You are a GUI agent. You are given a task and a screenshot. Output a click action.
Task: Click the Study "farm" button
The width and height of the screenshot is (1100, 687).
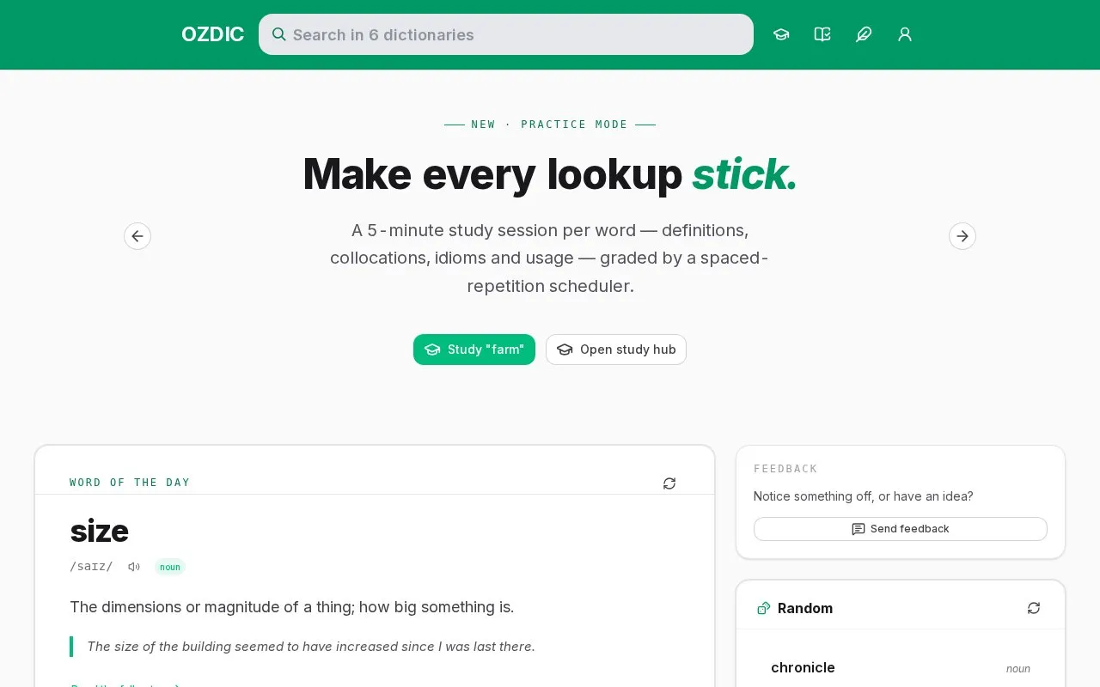pyautogui.click(x=474, y=350)
